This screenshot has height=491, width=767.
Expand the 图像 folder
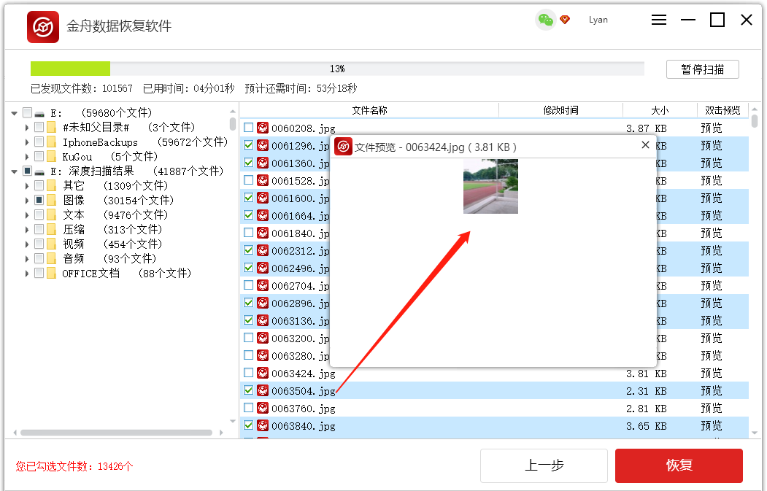[x=27, y=201]
